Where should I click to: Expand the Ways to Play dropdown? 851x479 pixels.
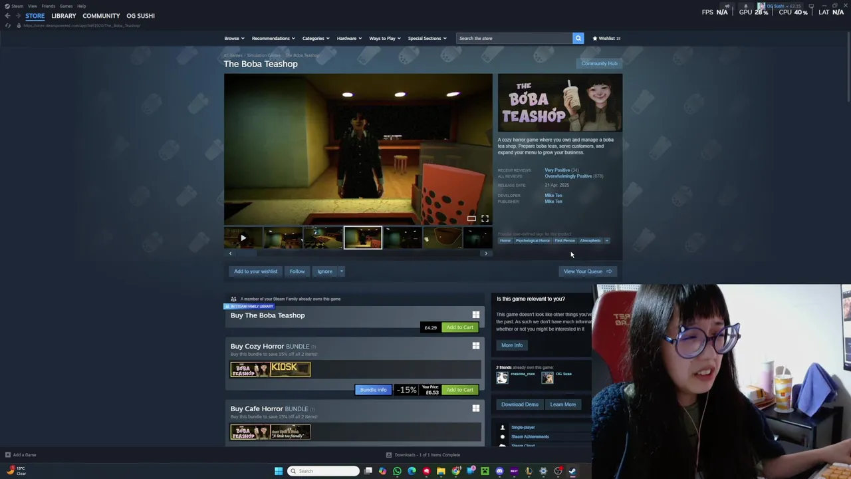click(x=384, y=38)
